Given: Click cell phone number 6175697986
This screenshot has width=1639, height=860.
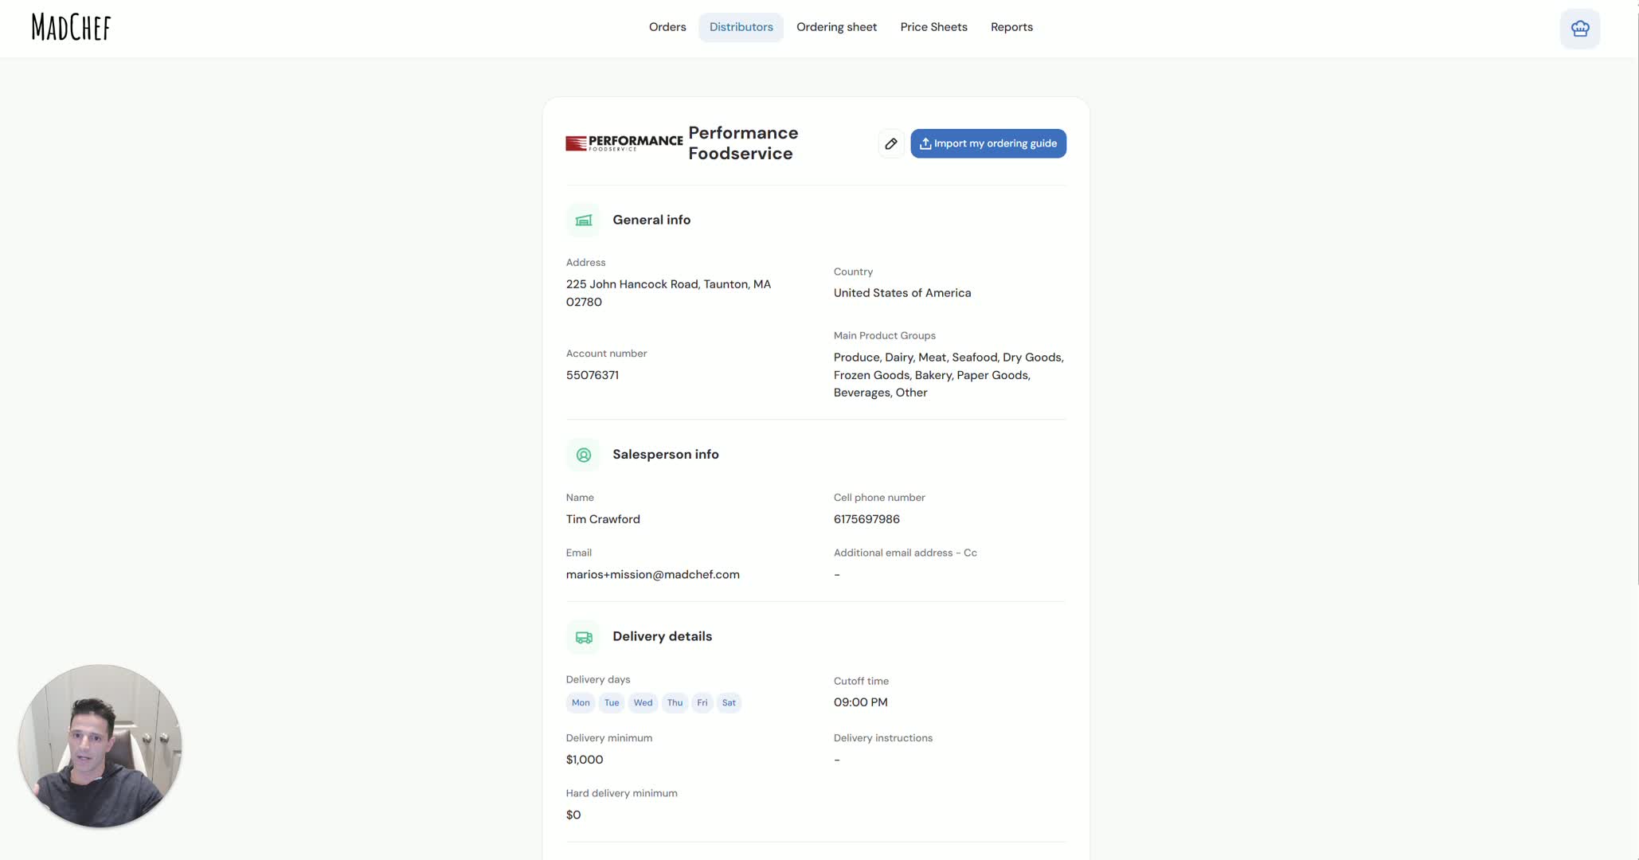Looking at the screenshot, I should coord(866,519).
